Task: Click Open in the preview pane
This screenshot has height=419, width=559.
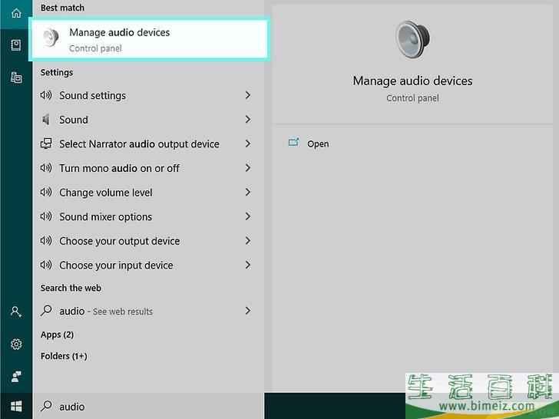Action: pyautogui.click(x=317, y=144)
